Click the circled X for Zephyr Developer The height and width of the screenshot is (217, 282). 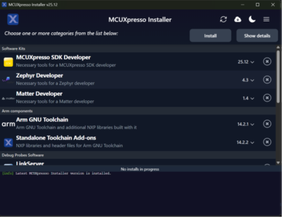267,80
